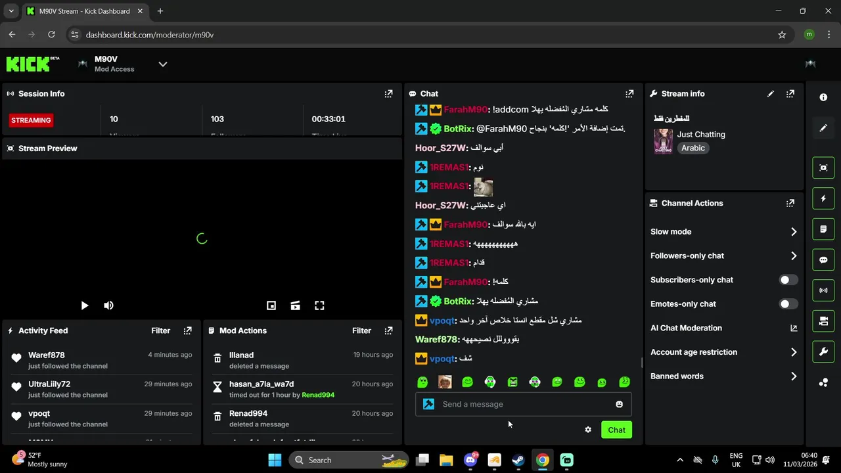The image size is (841, 473).
Task: Click the Arabic language tag
Action: (x=693, y=148)
